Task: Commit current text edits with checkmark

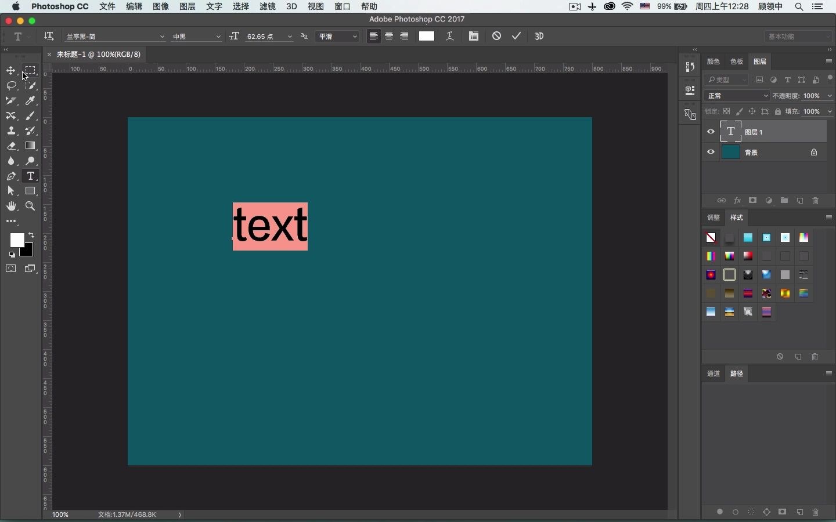Action: 516,36
